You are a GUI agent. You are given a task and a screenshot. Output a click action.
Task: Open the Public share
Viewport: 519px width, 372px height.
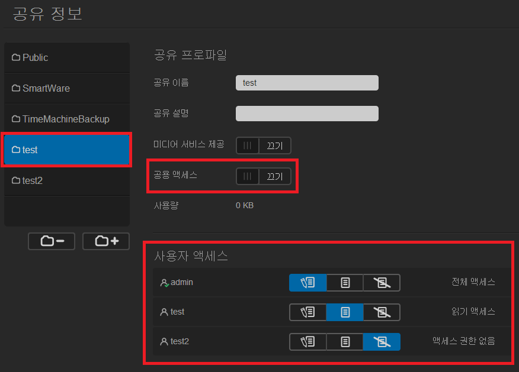[66, 57]
